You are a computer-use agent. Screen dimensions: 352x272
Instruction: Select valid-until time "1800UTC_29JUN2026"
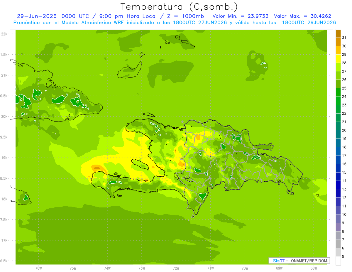click(309, 23)
